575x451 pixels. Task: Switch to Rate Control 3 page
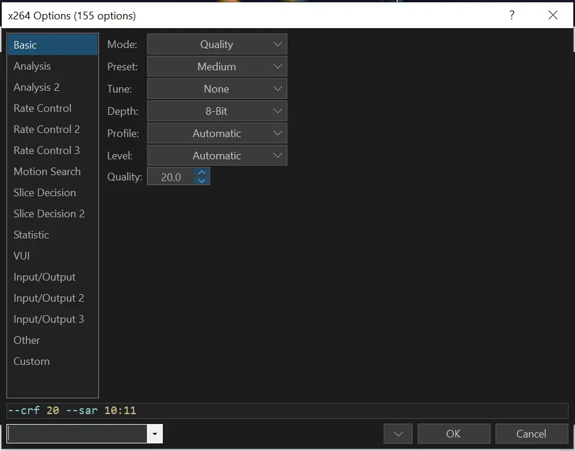pos(53,151)
